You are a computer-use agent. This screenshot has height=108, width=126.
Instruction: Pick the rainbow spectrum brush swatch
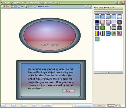click(x=97, y=33)
